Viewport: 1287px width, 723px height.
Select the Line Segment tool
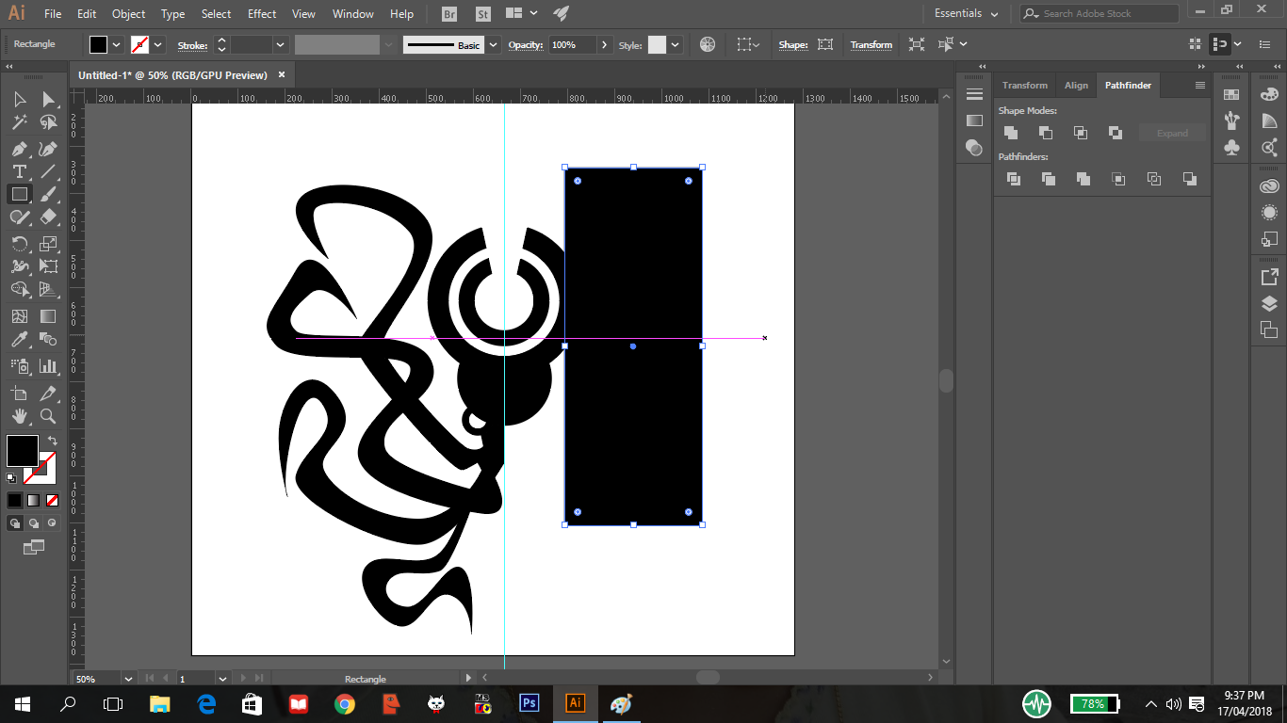[48, 171]
